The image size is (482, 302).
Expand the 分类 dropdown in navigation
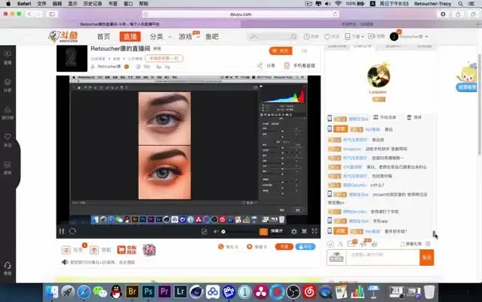tap(158, 36)
